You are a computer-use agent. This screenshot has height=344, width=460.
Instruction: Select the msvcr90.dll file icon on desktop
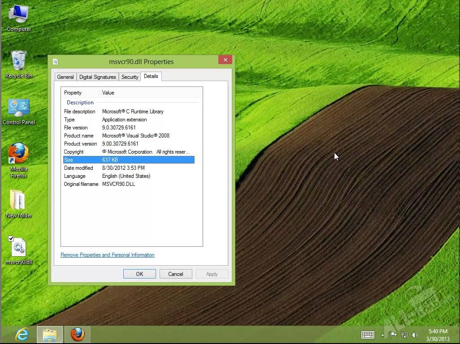[19, 250]
